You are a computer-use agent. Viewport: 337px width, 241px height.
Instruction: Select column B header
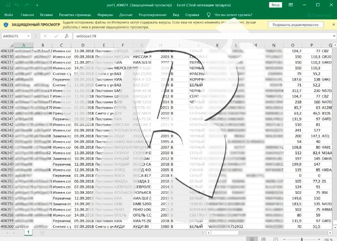[43, 45]
